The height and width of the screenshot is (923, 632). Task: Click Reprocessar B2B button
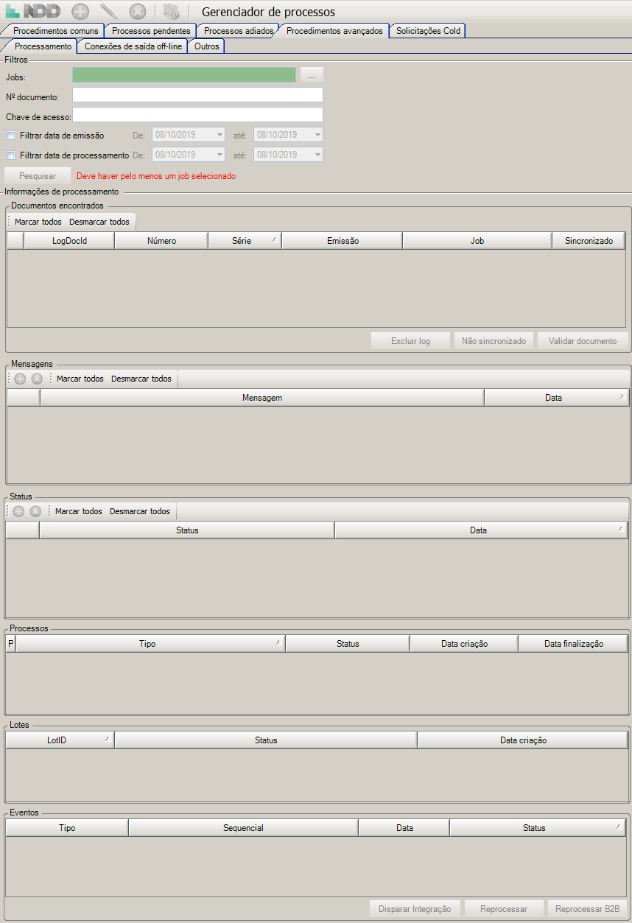click(x=588, y=909)
